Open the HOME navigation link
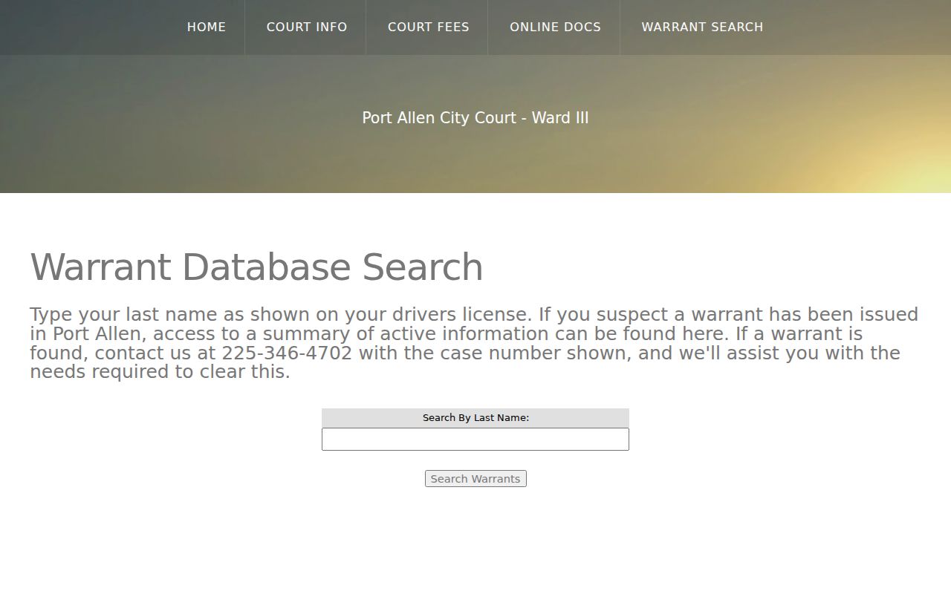 coord(207,27)
